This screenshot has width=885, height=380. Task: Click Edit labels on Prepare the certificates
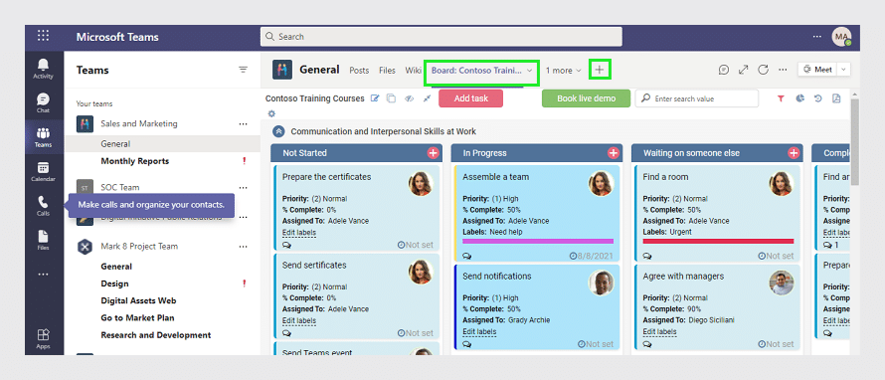click(299, 233)
